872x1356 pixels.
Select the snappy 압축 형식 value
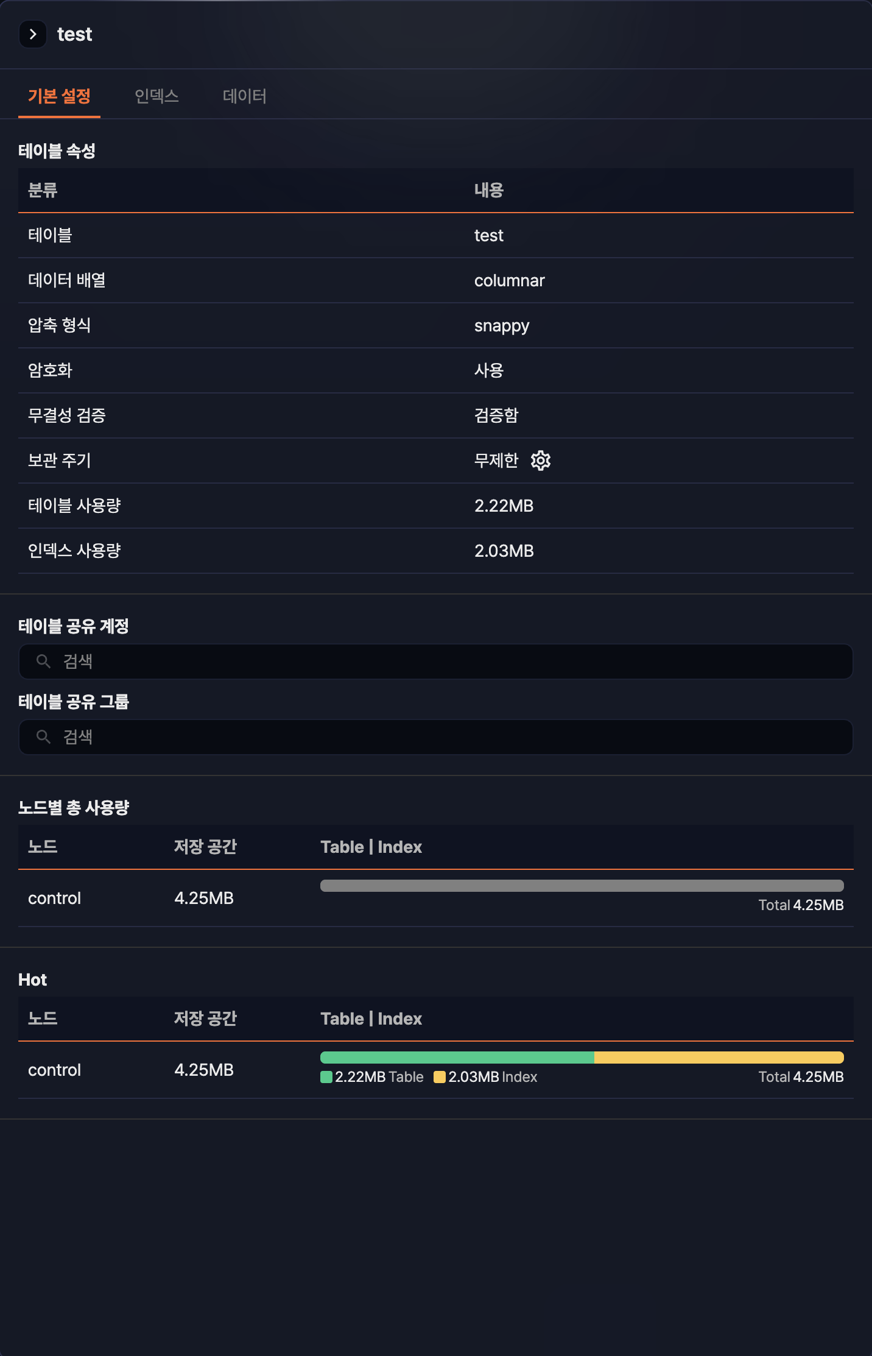[x=502, y=325]
